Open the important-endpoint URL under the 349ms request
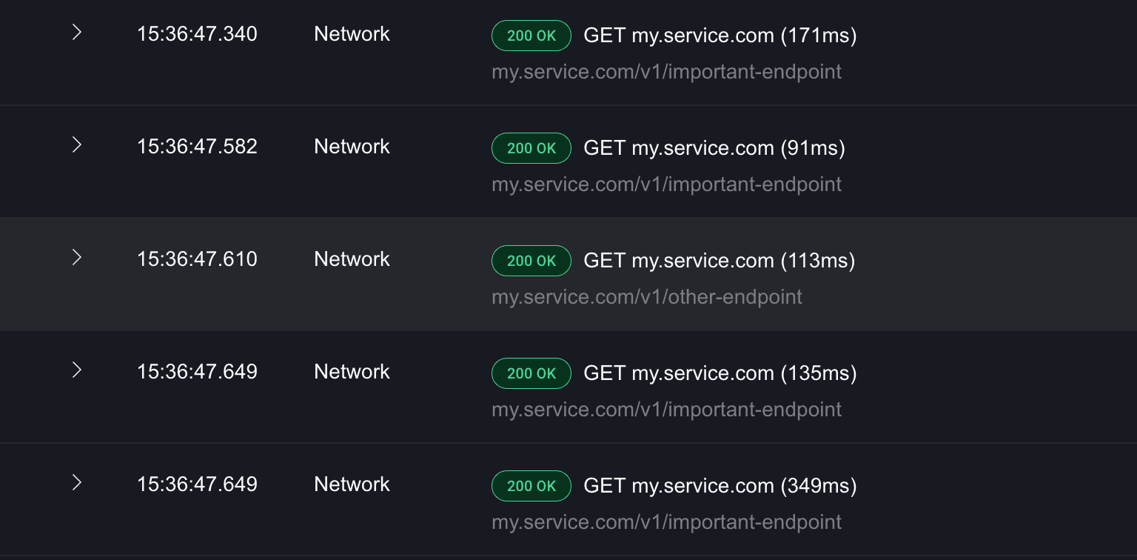Image resolution: width=1137 pixels, height=560 pixels. pyautogui.click(x=666, y=522)
